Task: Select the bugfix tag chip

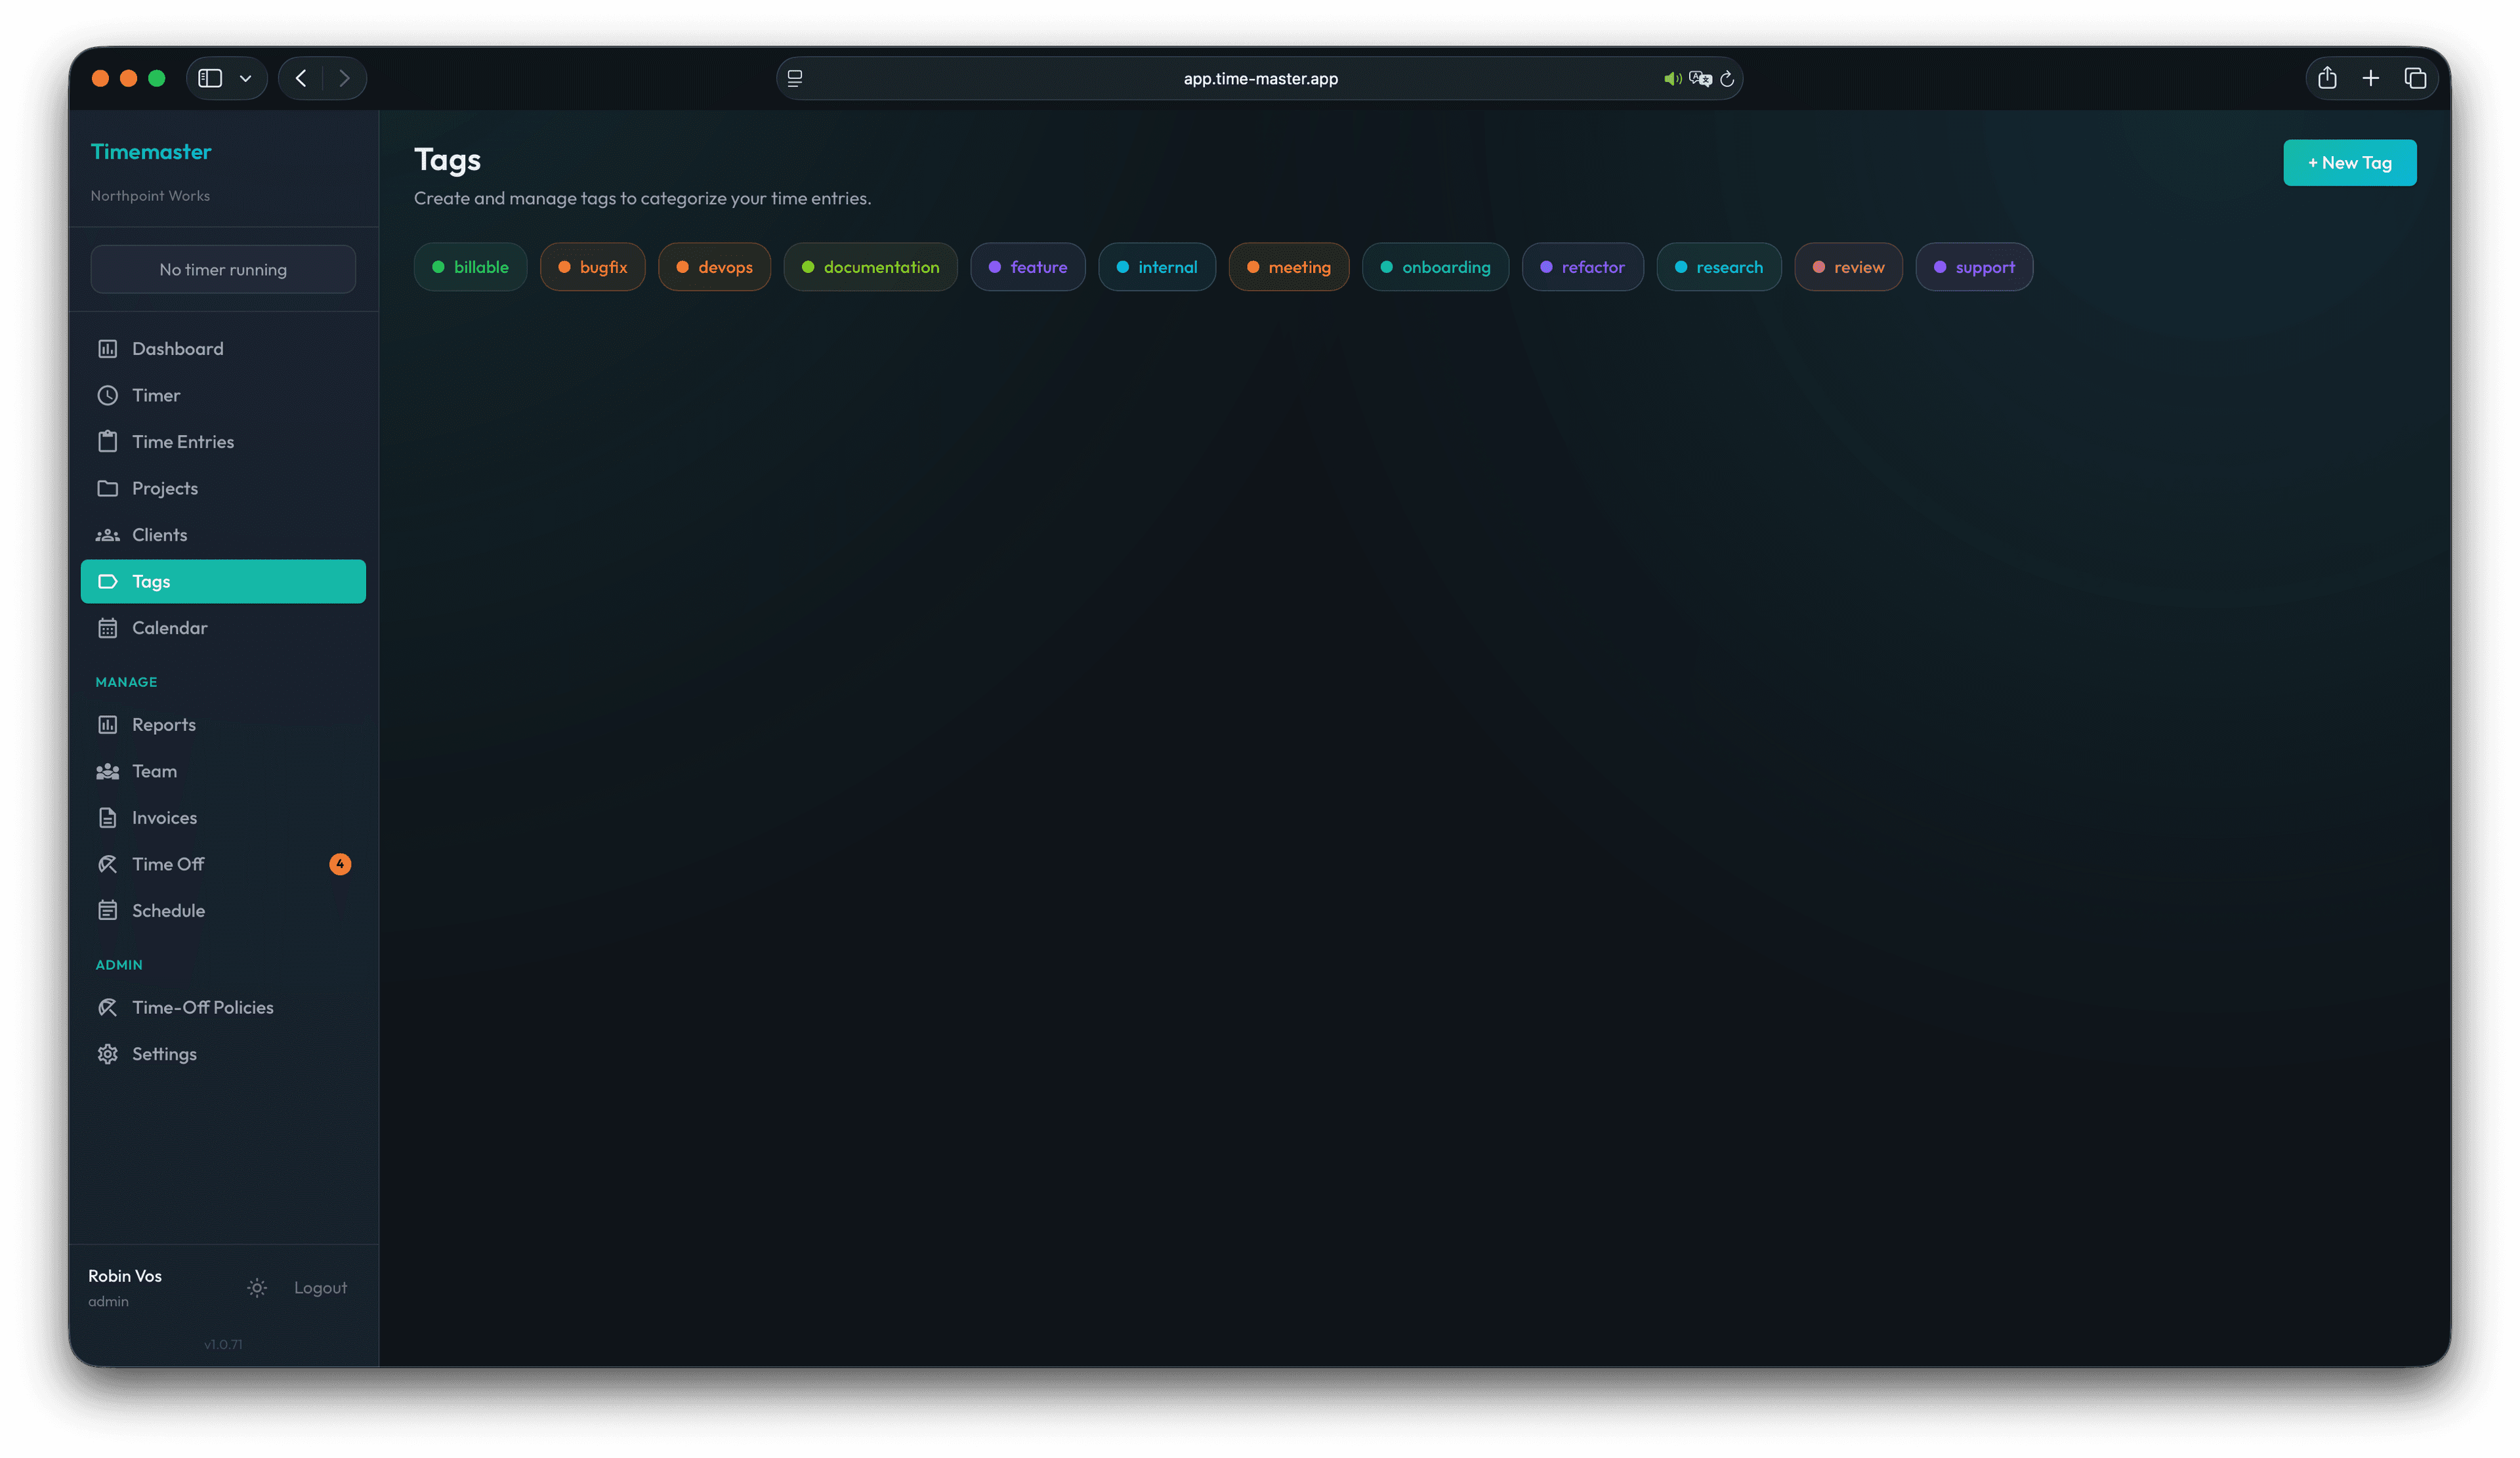Action: point(592,267)
